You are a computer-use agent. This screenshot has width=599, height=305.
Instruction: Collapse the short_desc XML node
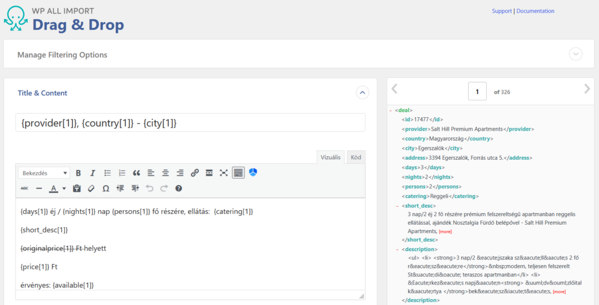pyautogui.click(x=397, y=206)
